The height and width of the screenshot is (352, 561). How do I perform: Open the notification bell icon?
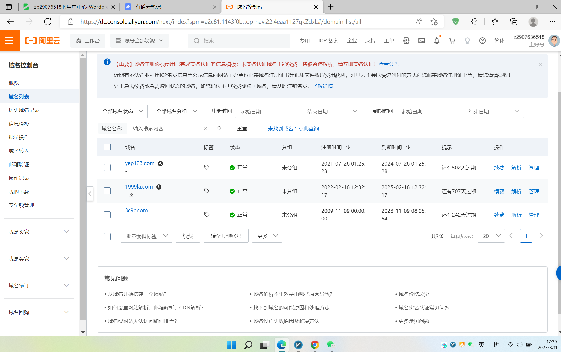tap(437, 41)
